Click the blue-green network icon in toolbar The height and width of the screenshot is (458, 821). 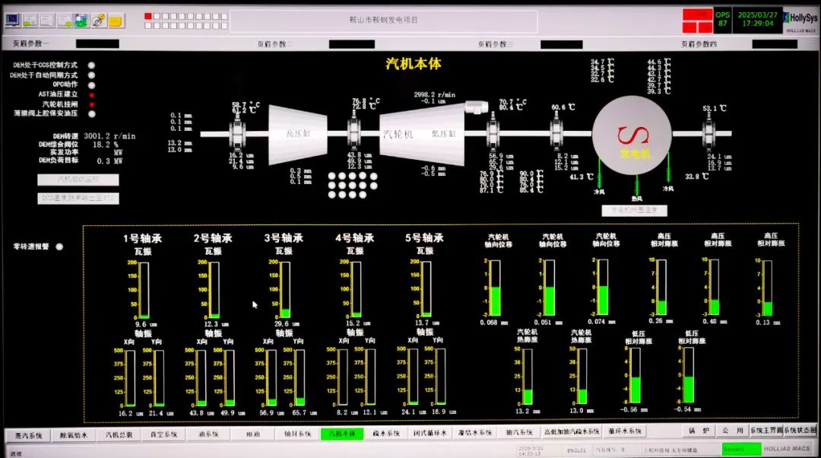pyautogui.click(x=81, y=21)
